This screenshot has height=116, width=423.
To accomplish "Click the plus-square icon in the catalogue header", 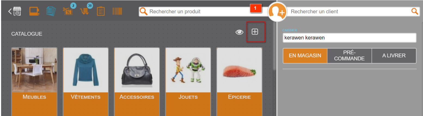I will [x=255, y=32].
